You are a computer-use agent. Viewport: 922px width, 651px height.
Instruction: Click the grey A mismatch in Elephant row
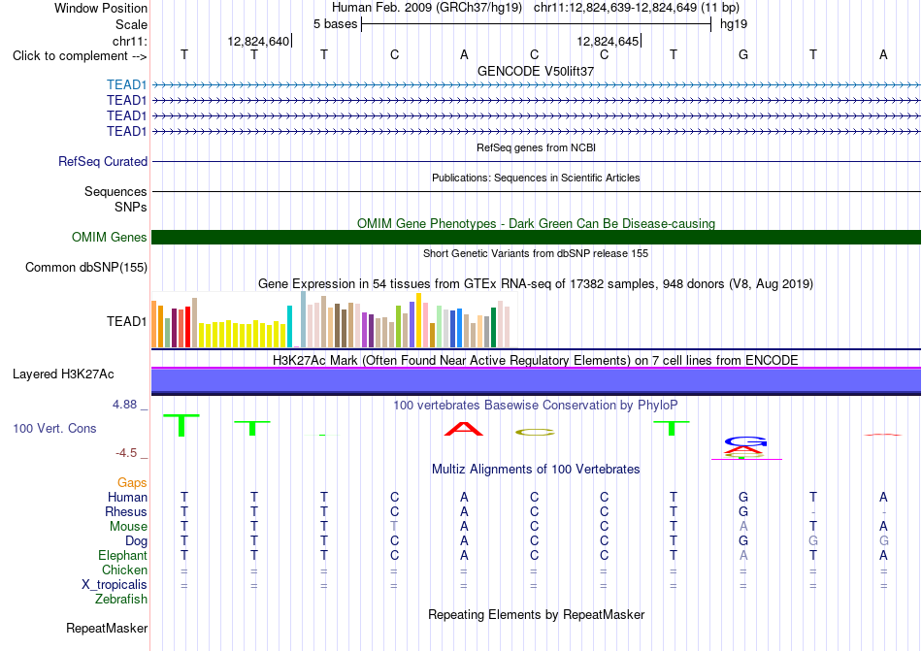743,555
